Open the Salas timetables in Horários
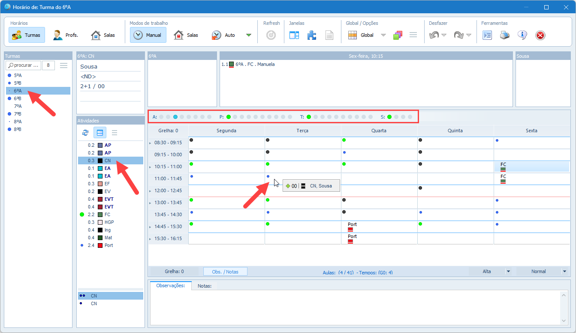The height and width of the screenshot is (333, 576). tap(103, 35)
